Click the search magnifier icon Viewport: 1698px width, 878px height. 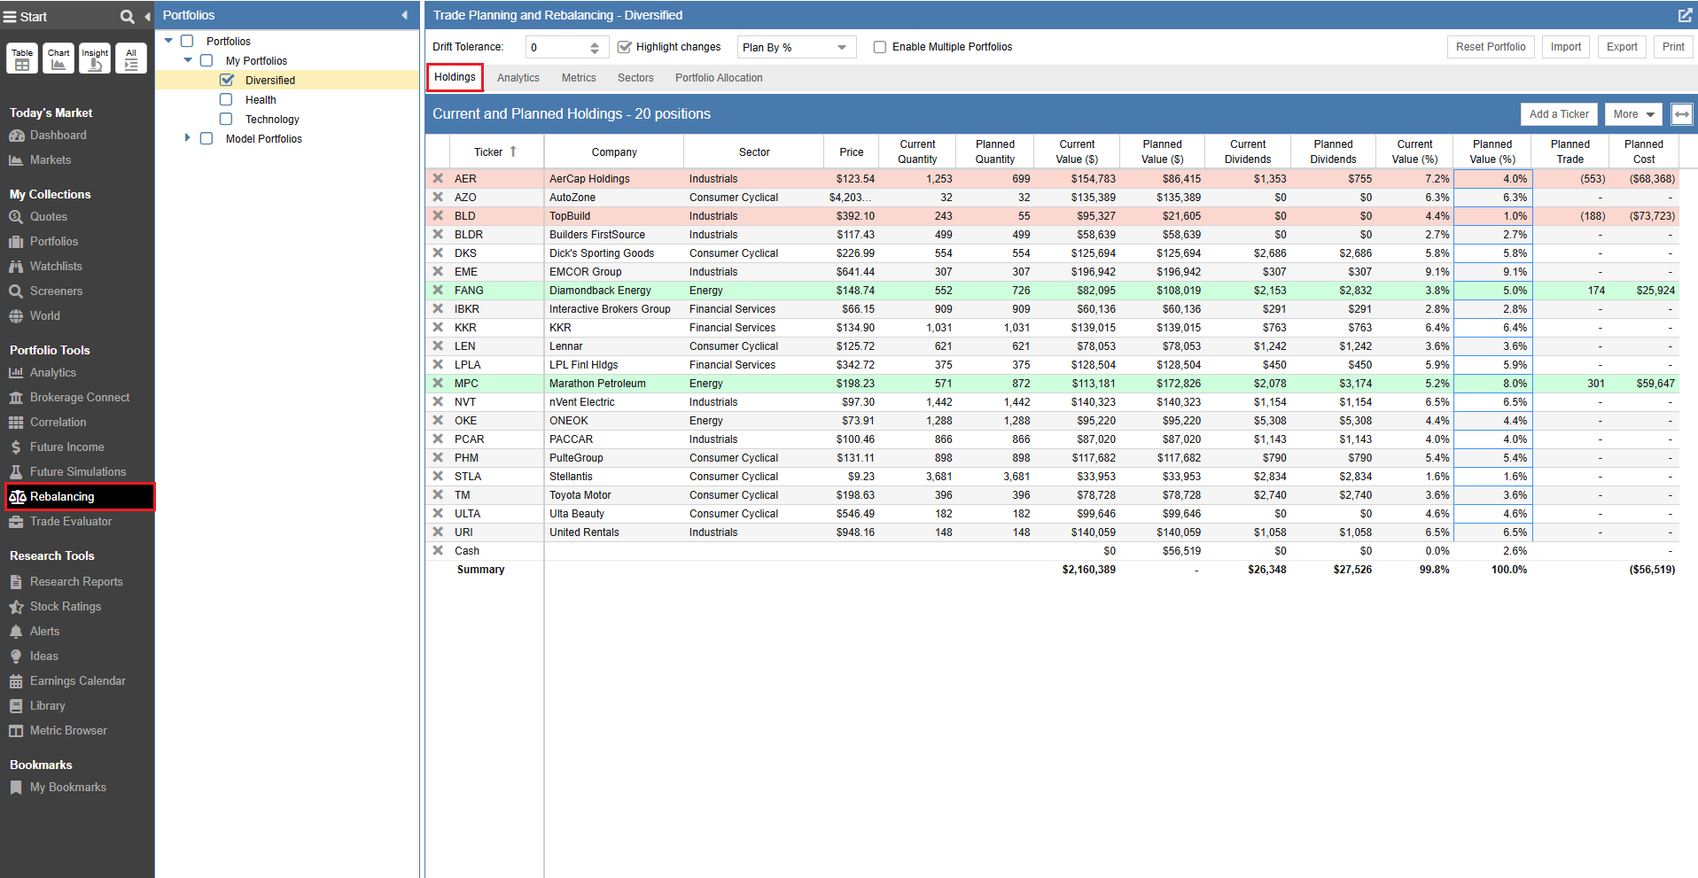coord(127,16)
